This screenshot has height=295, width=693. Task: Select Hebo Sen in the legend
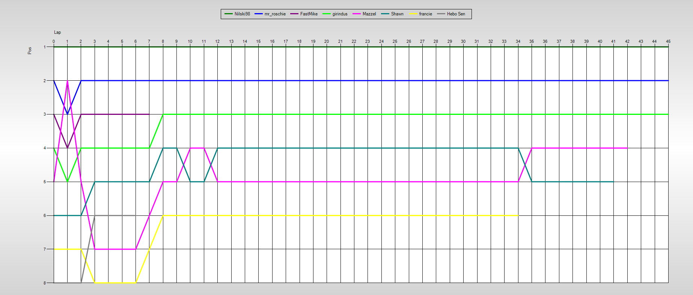(x=456, y=14)
